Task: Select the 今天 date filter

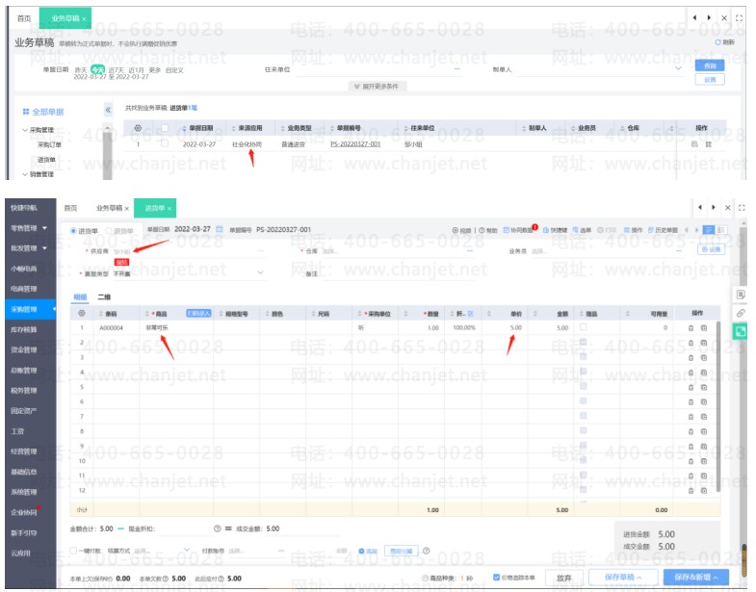Action: [x=98, y=70]
